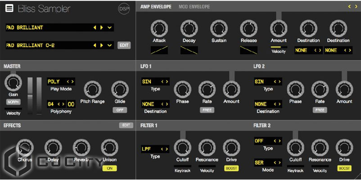Switch to AMP ENVELOPE tab
The width and height of the screenshot is (361, 180).
tap(156, 7)
